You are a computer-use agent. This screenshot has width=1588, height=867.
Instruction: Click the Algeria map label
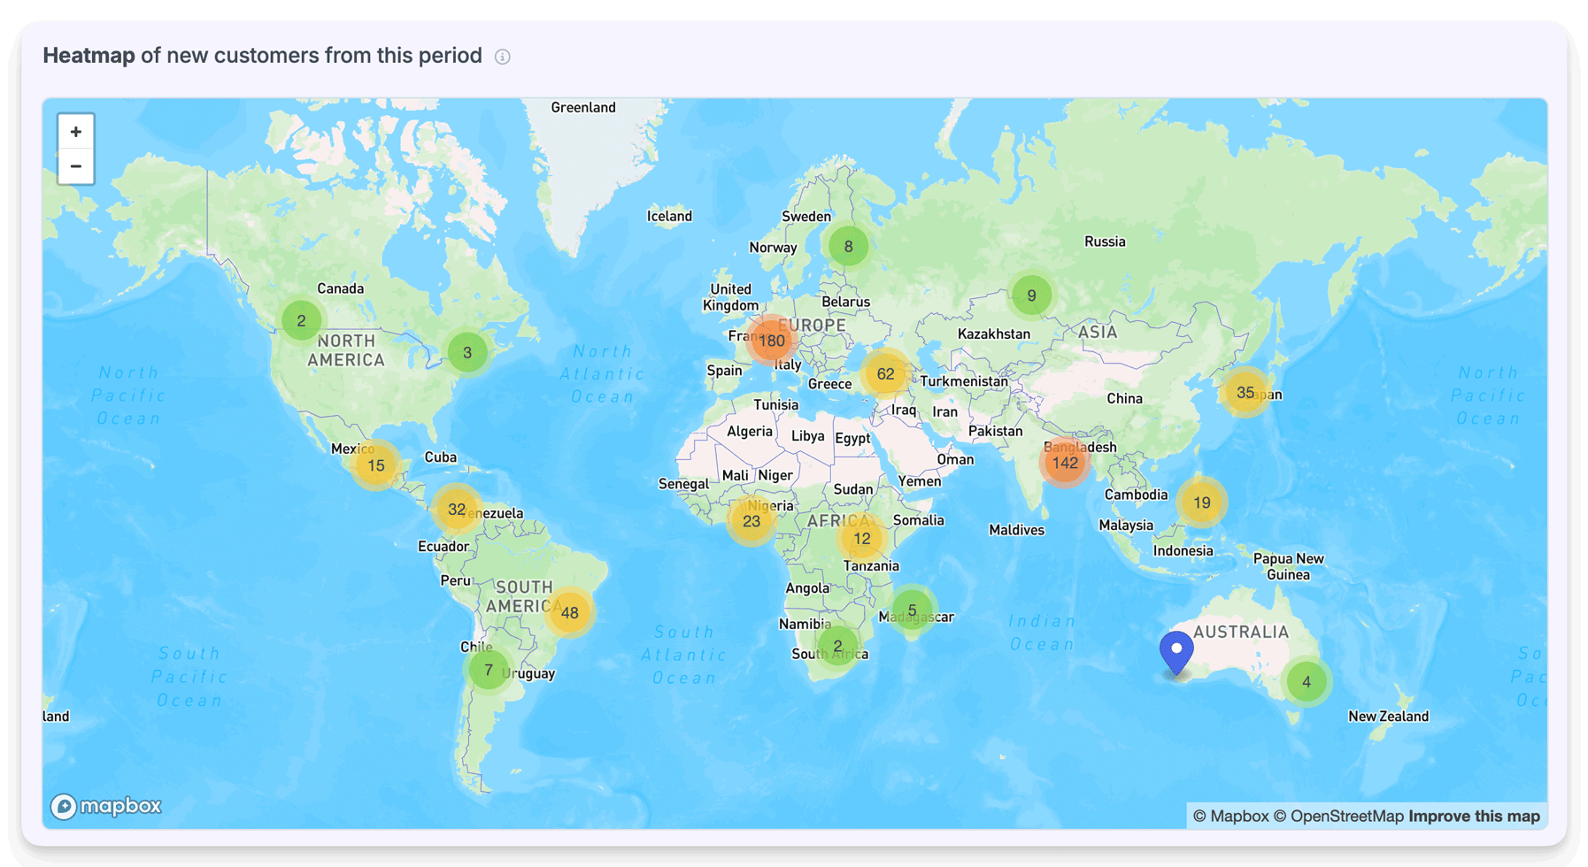click(749, 432)
